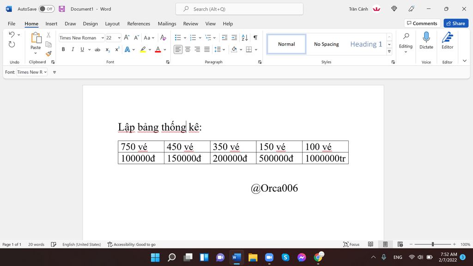Open Comments pane
This screenshot has width=473, height=266.
click(x=422, y=23)
